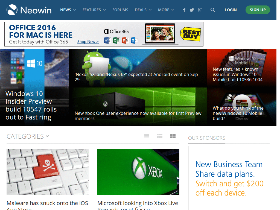Switch to detailed list view icon
The width and height of the screenshot is (280, 210).
tap(160, 136)
